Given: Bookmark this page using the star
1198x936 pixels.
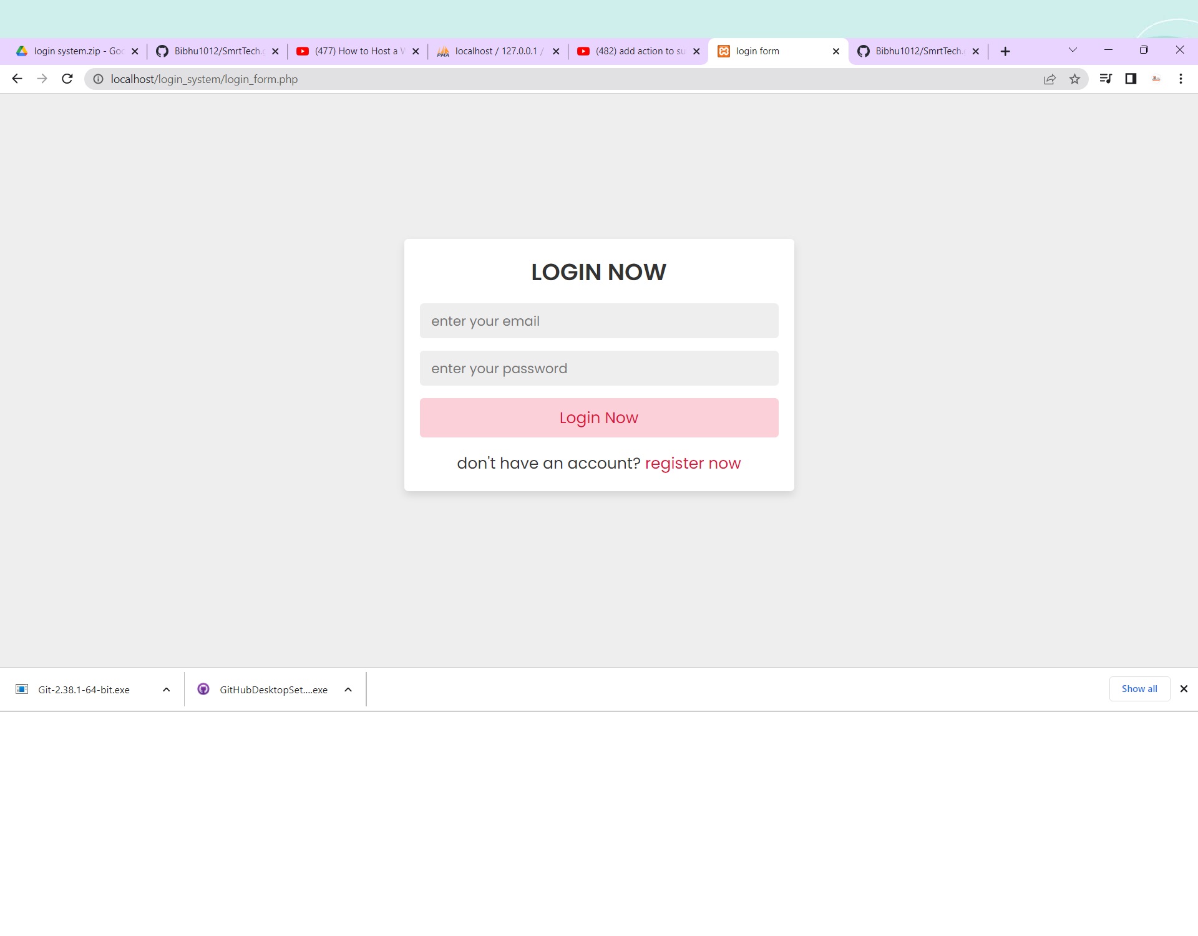Looking at the screenshot, I should [1075, 79].
